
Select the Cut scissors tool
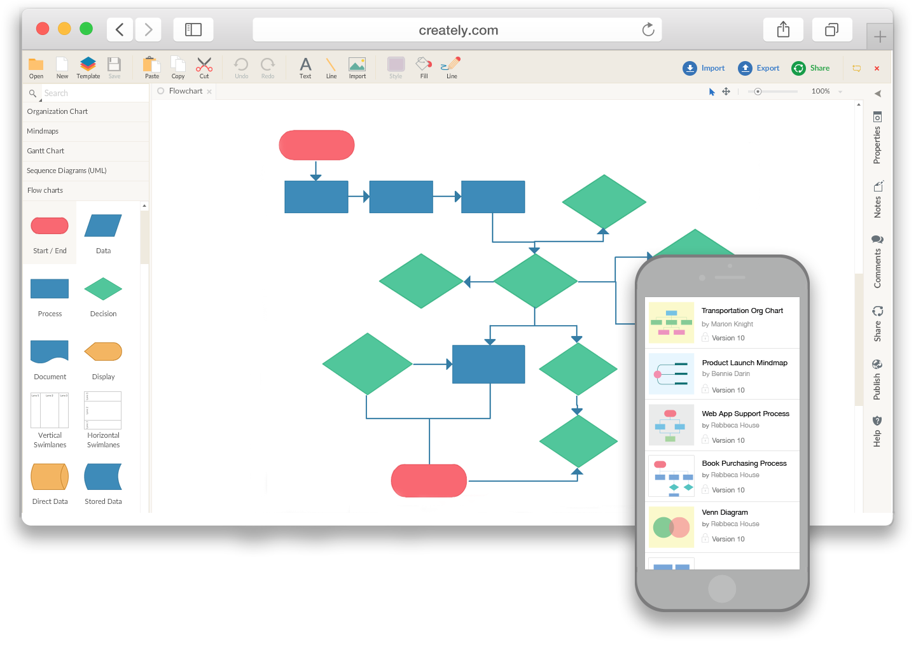204,67
